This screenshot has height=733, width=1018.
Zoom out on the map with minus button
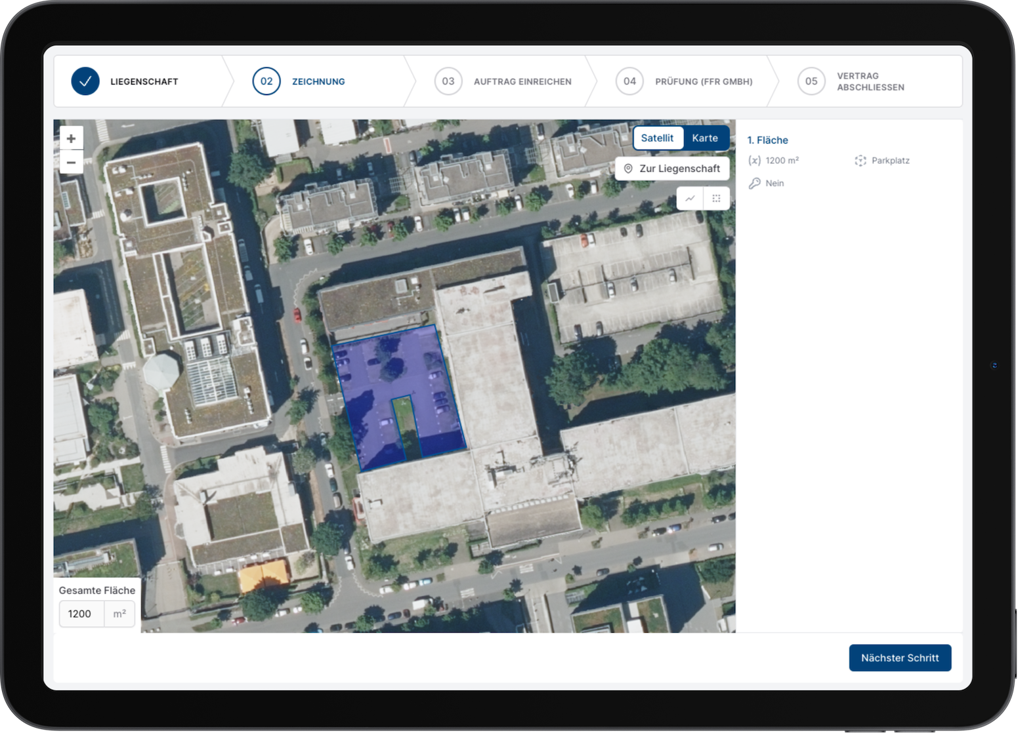[x=71, y=162]
